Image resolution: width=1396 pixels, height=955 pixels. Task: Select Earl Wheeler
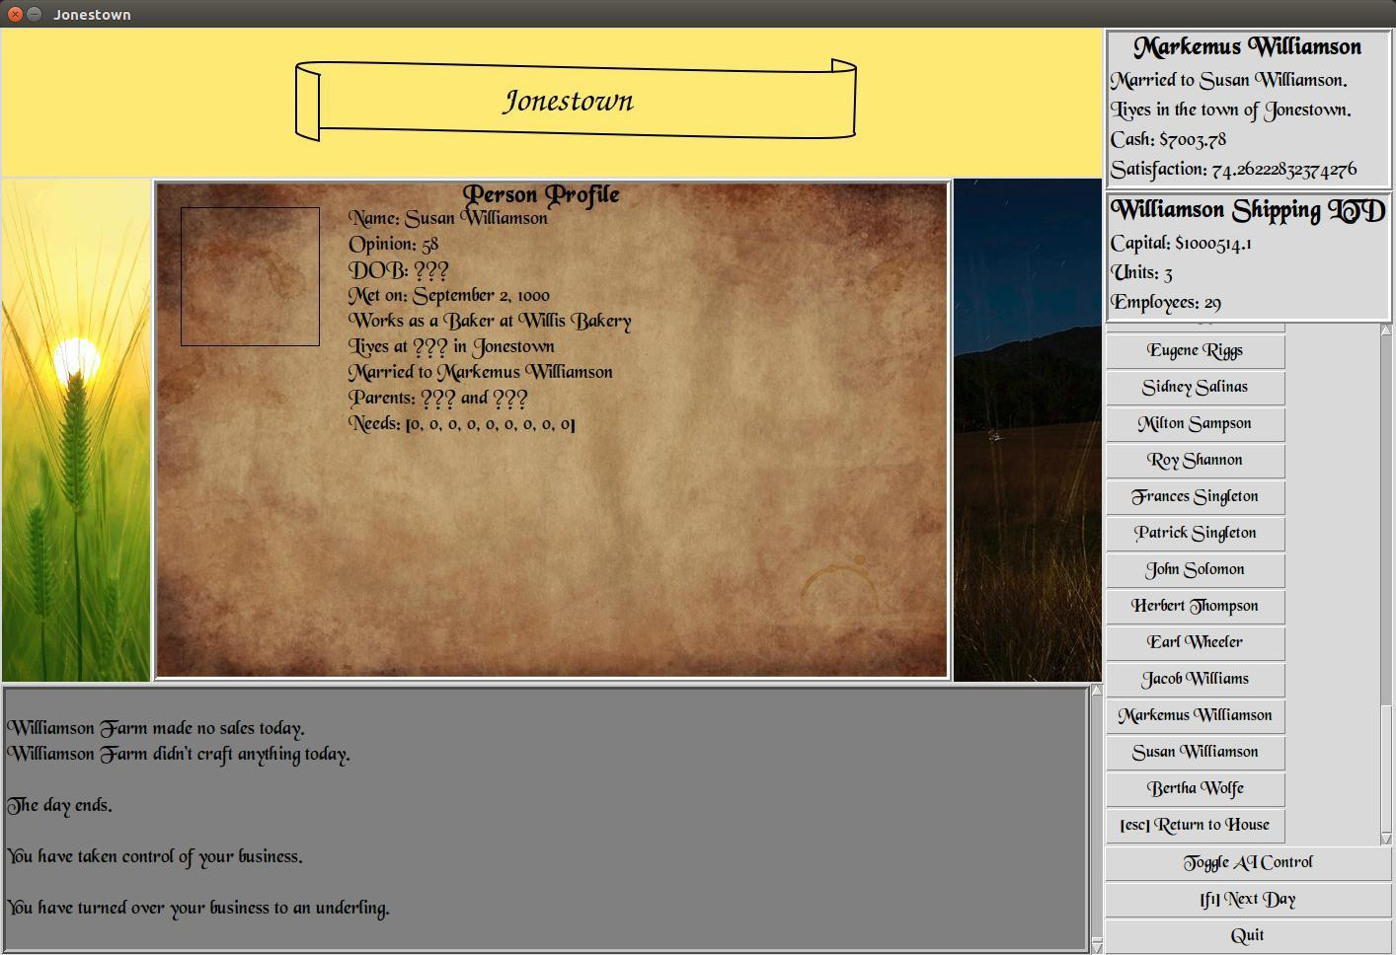pos(1196,642)
